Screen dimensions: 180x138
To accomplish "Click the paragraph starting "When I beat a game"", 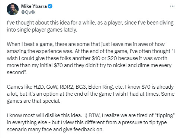I will tap(91, 58).
